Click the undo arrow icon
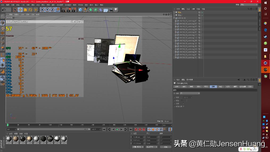This screenshot has height=152, width=270. point(3,10)
